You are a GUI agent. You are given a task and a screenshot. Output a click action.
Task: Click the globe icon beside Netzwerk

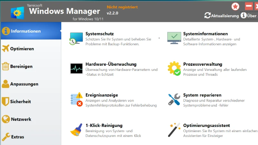6,119
